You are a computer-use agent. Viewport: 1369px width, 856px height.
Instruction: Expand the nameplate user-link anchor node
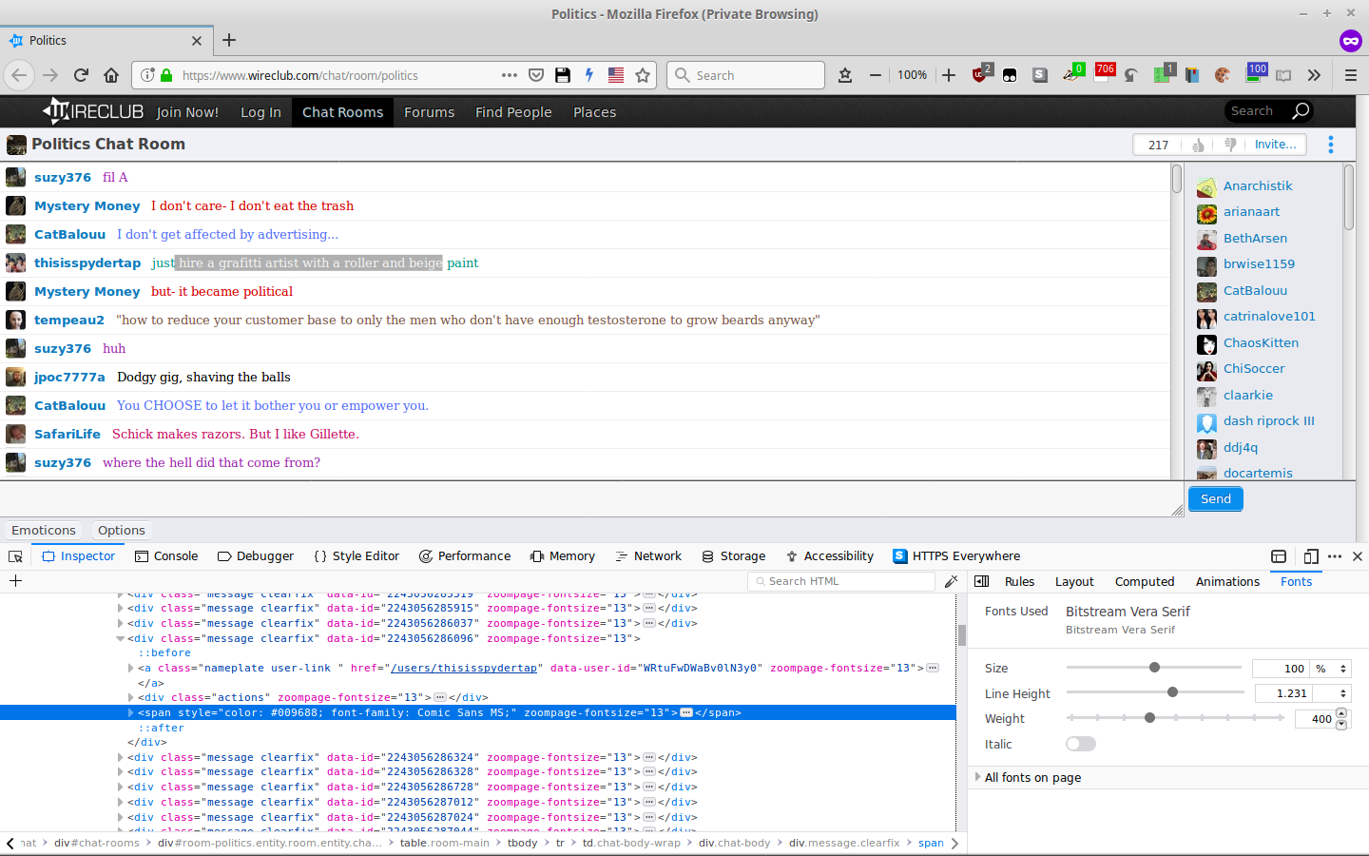pyautogui.click(x=131, y=668)
